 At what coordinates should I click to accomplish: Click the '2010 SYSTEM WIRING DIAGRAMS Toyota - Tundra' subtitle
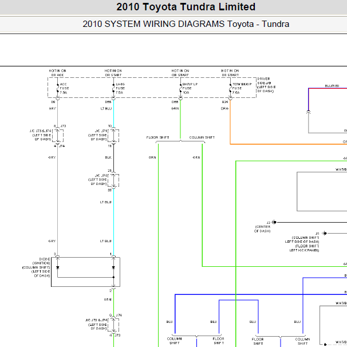point(186,24)
